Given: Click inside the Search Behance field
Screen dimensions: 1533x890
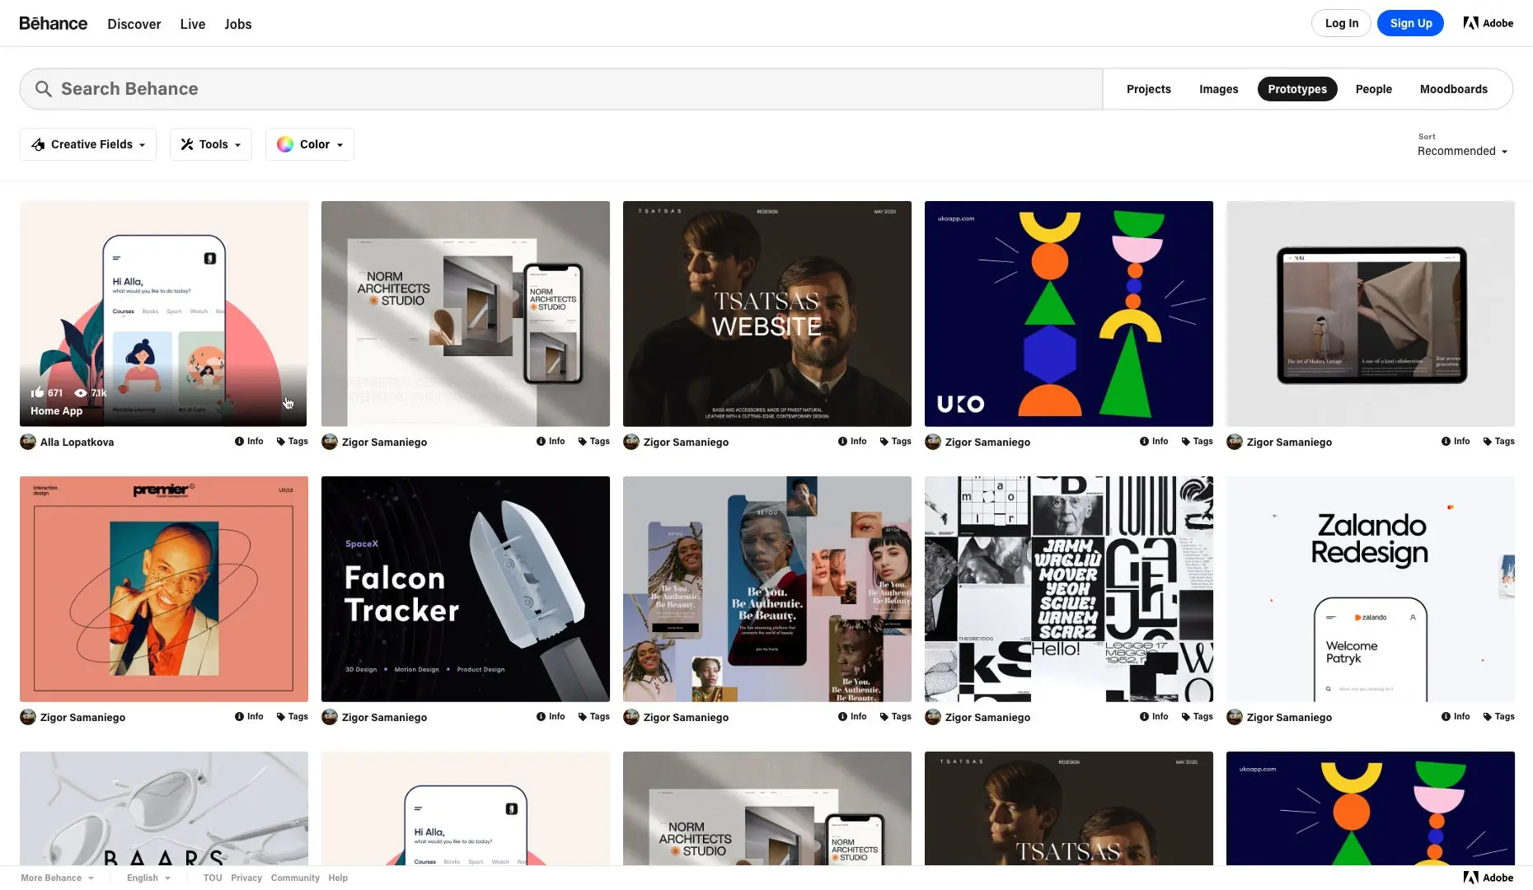Looking at the screenshot, I should pos(330,88).
